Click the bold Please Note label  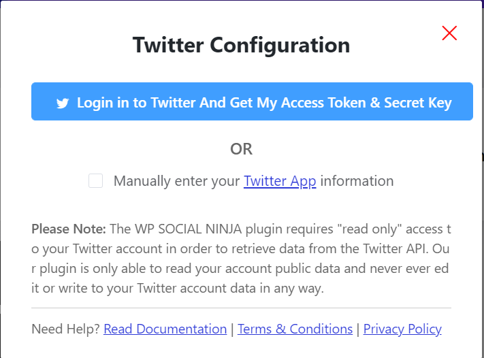[x=69, y=228]
